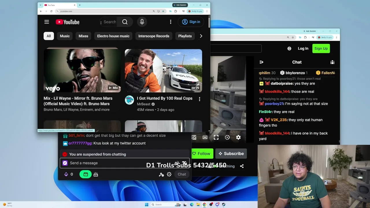The width and height of the screenshot is (370, 208).
Task: Open the language globe menu
Action: point(289,49)
